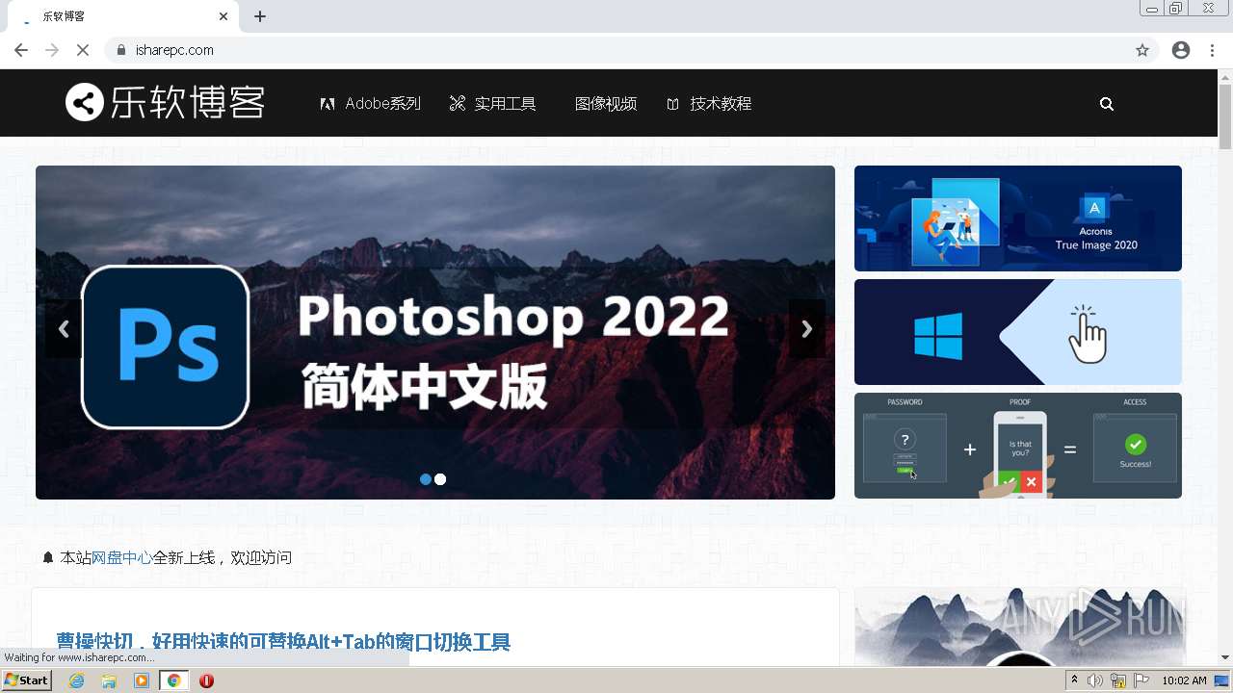The height and width of the screenshot is (693, 1233).
Task: Go to the previous carousel slide
Action: pos(64,329)
